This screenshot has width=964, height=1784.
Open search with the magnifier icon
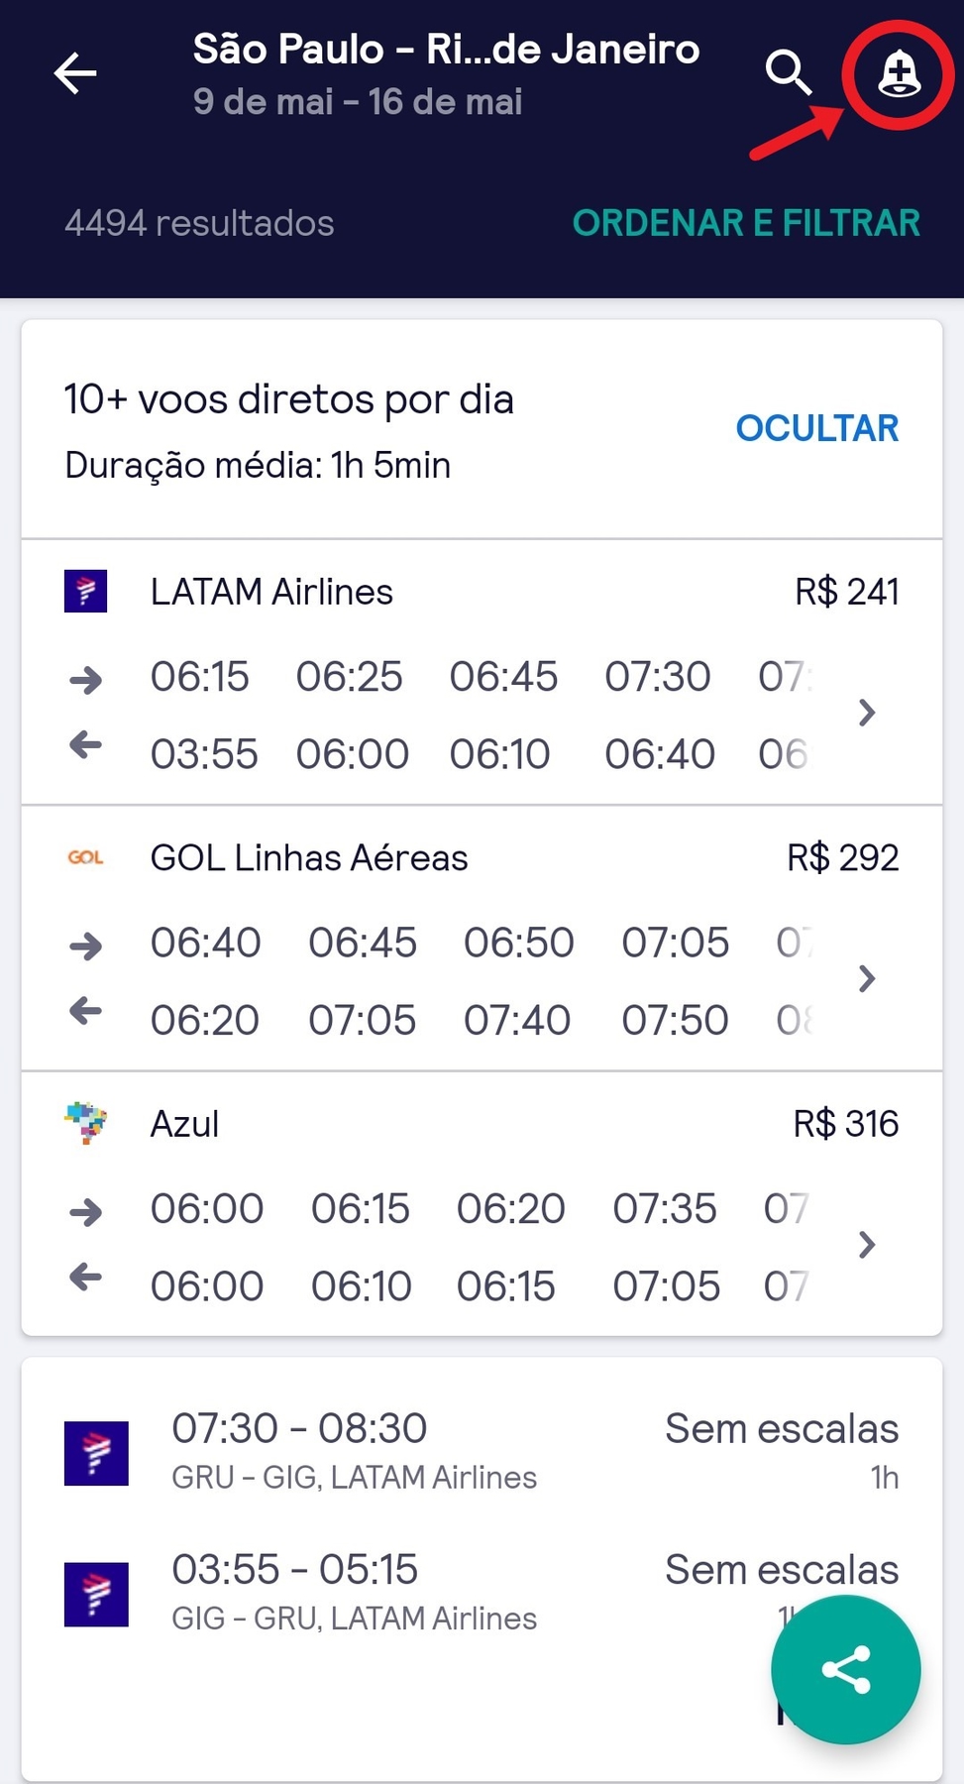coord(789,72)
